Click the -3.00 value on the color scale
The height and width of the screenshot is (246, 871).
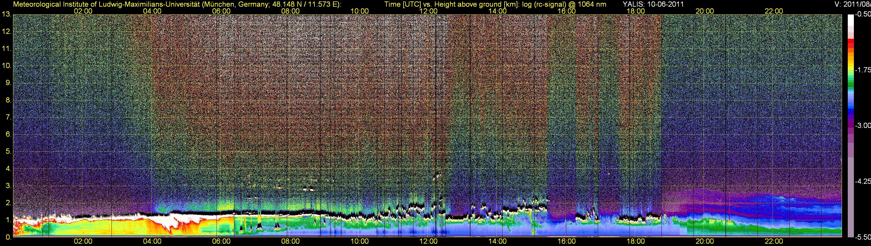click(x=863, y=126)
